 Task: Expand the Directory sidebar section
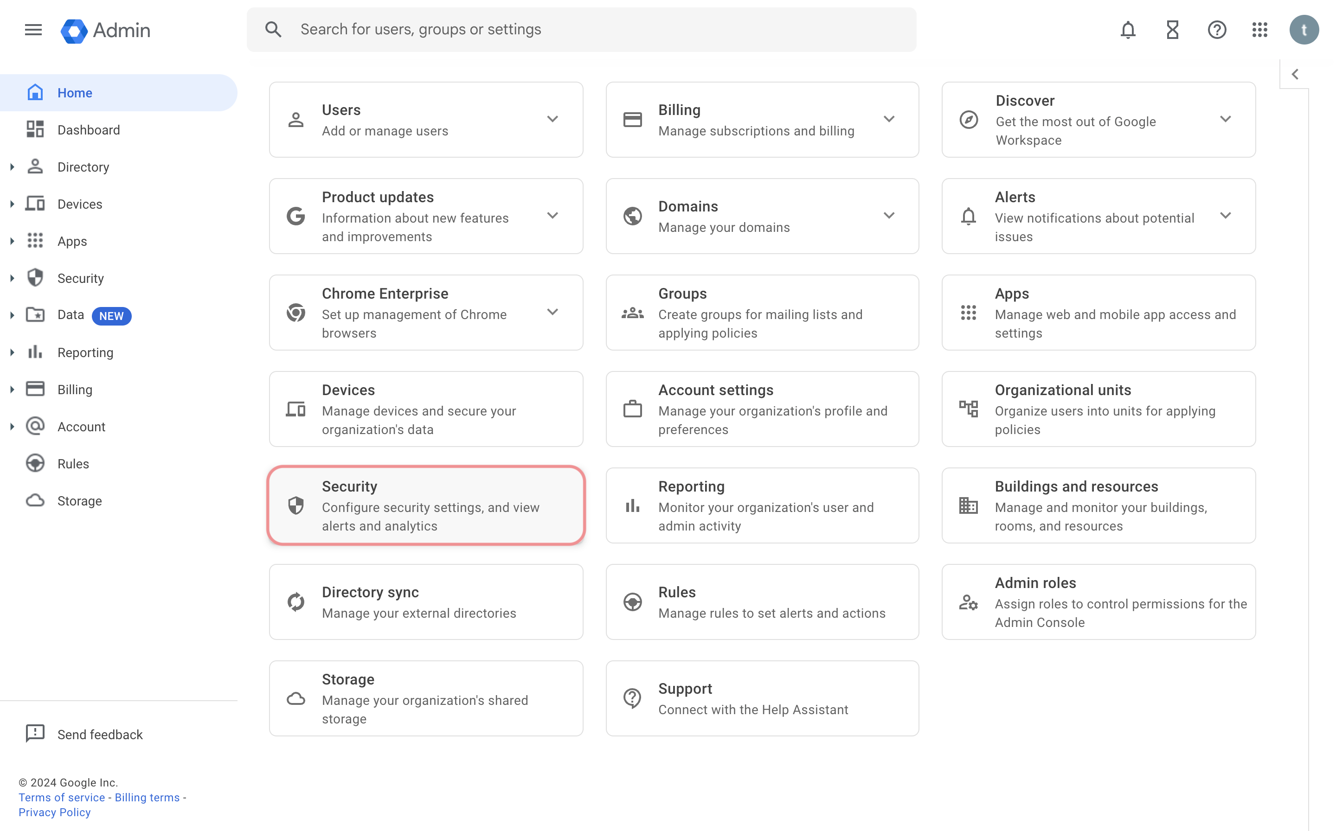(13, 166)
